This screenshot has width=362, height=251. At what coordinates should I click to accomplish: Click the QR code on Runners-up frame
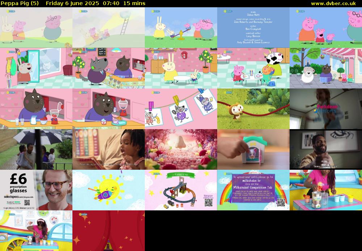pos(209,202)
